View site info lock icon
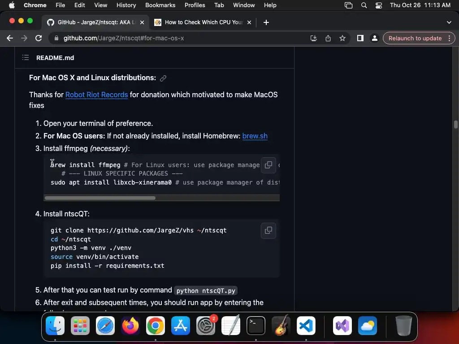Image resolution: width=459 pixels, height=344 pixels. click(x=56, y=39)
